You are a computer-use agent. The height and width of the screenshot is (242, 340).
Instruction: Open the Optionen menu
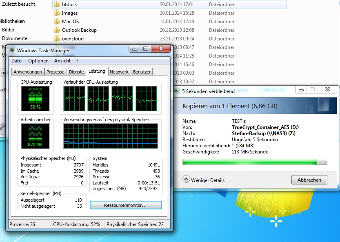38,61
